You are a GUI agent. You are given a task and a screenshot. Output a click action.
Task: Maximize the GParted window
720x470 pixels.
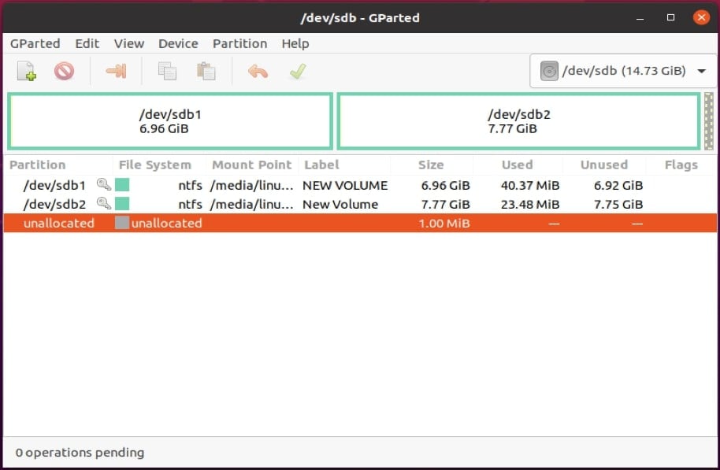pos(670,17)
